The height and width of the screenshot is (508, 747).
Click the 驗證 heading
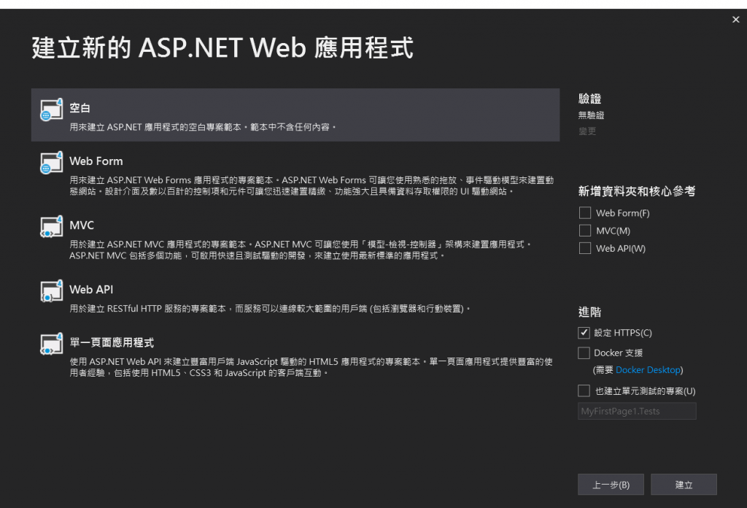click(x=589, y=99)
